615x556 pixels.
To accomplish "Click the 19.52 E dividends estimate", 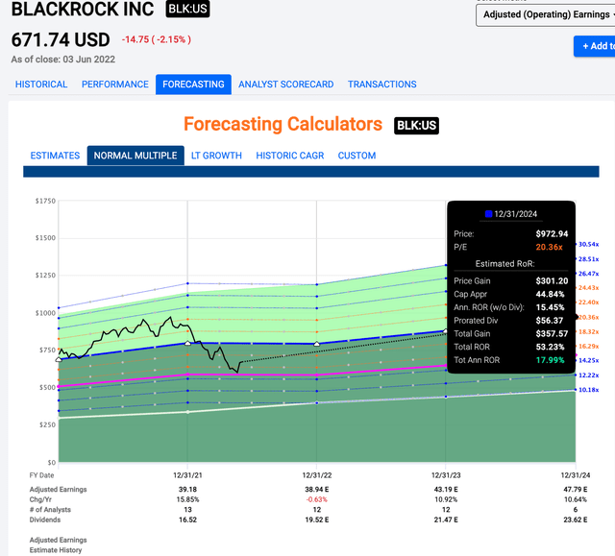I will [317, 520].
